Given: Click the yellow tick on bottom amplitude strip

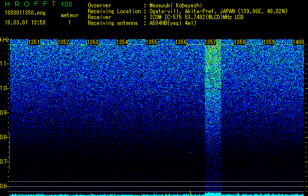Looking at the screenshot, I should coord(190,193).
